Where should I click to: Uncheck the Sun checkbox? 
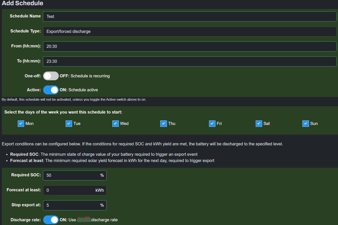(x=305, y=124)
